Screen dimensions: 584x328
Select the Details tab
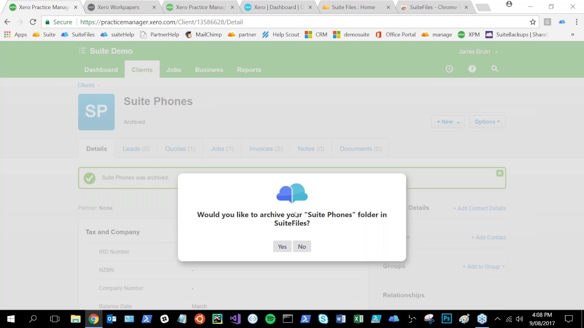(x=96, y=149)
